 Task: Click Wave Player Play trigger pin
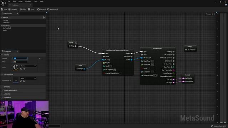142,52
